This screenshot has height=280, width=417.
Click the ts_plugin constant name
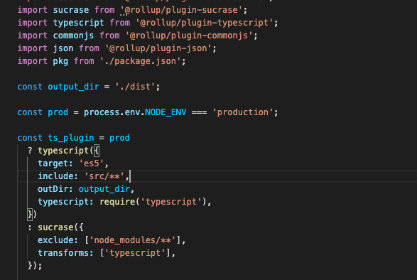pyautogui.click(x=71, y=138)
